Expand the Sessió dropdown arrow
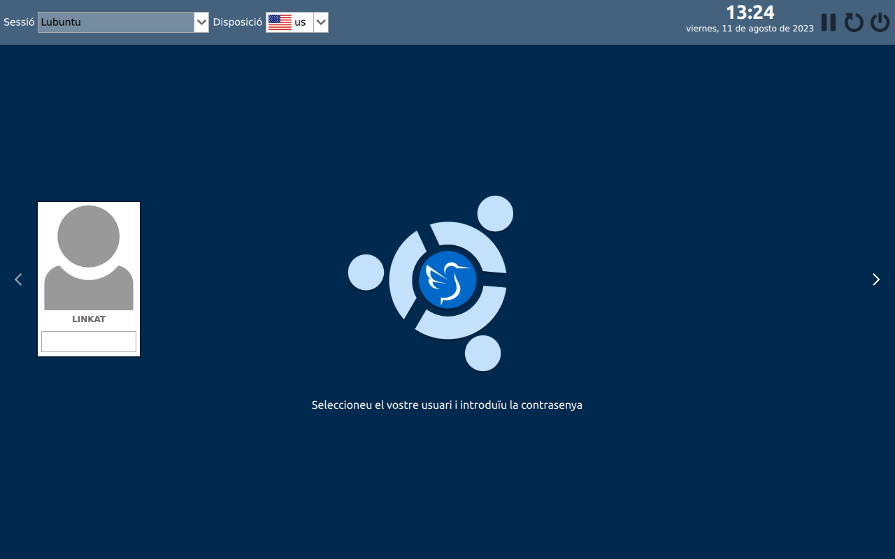 (201, 22)
